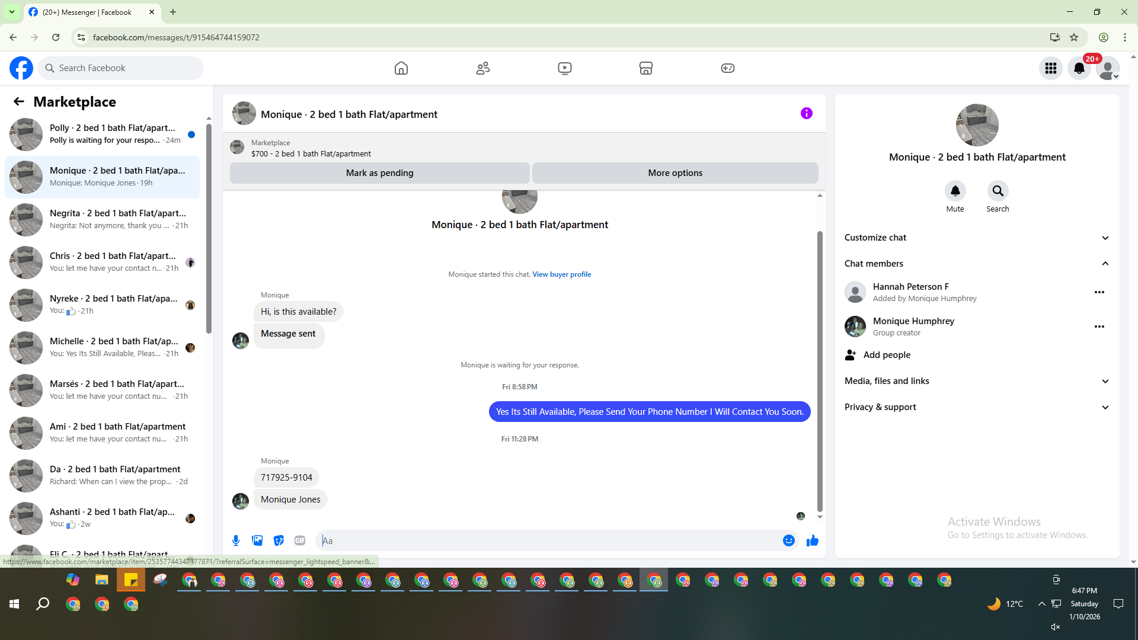This screenshot has width=1138, height=640.
Task: Click the voice clip microphone icon
Action: [236, 540]
